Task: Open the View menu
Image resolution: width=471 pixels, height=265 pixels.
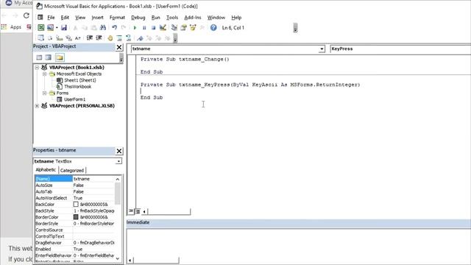Action: click(x=80, y=18)
